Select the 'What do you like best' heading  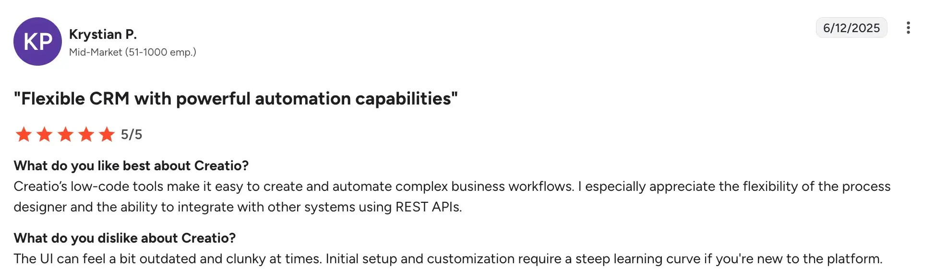click(x=131, y=165)
